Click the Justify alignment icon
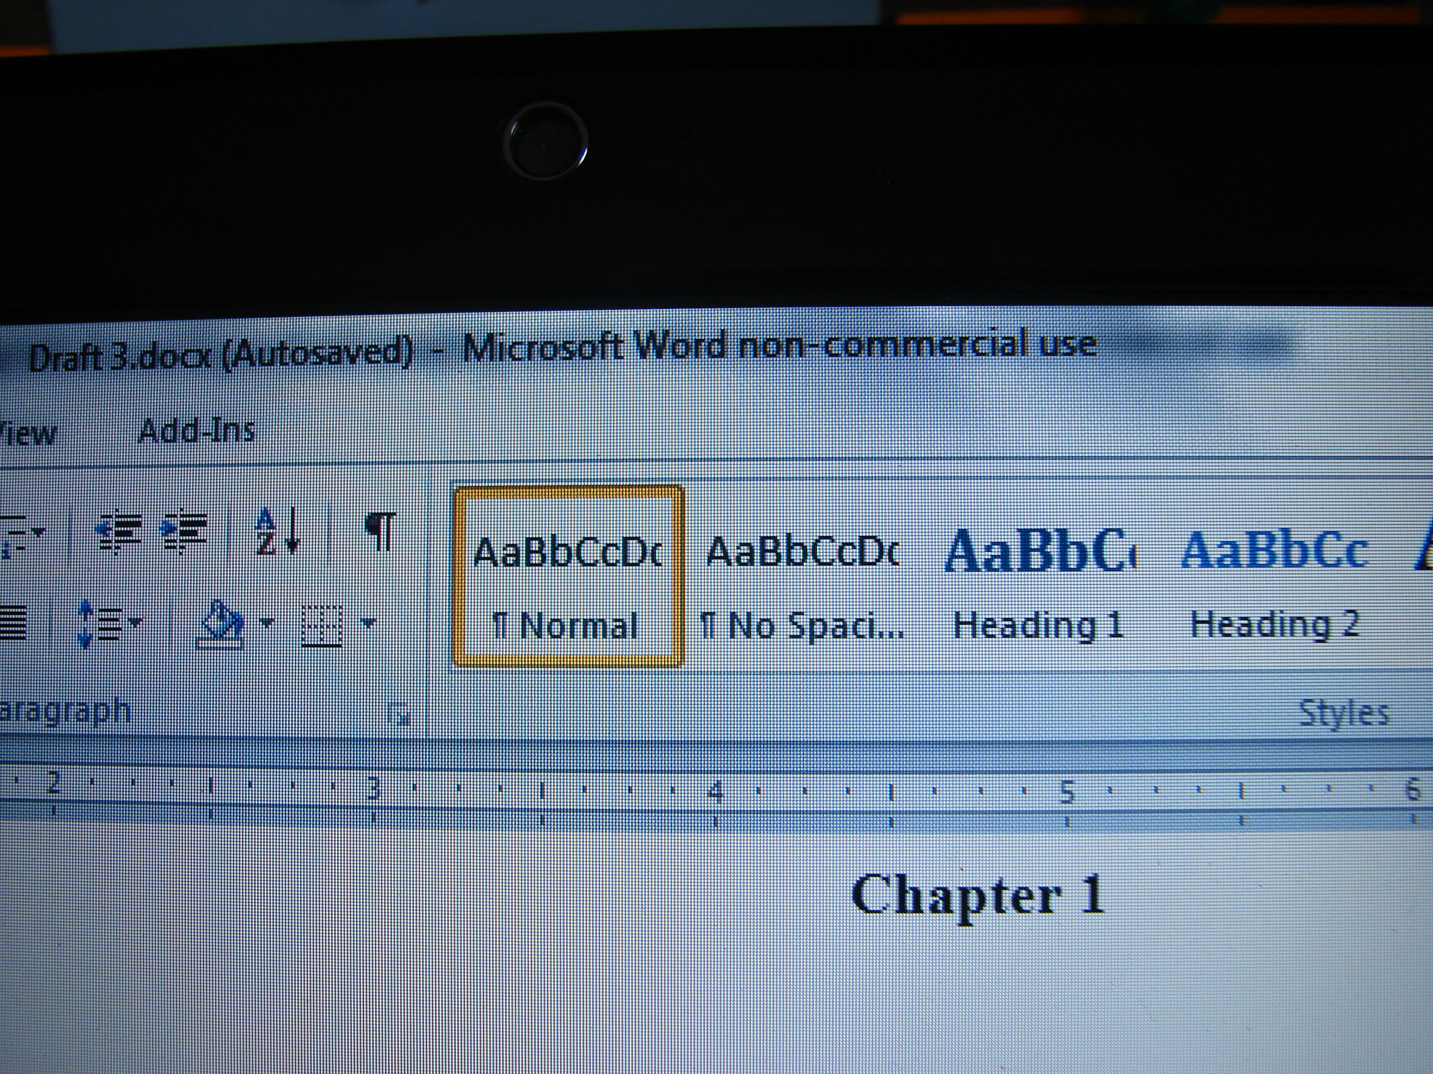 point(13,623)
